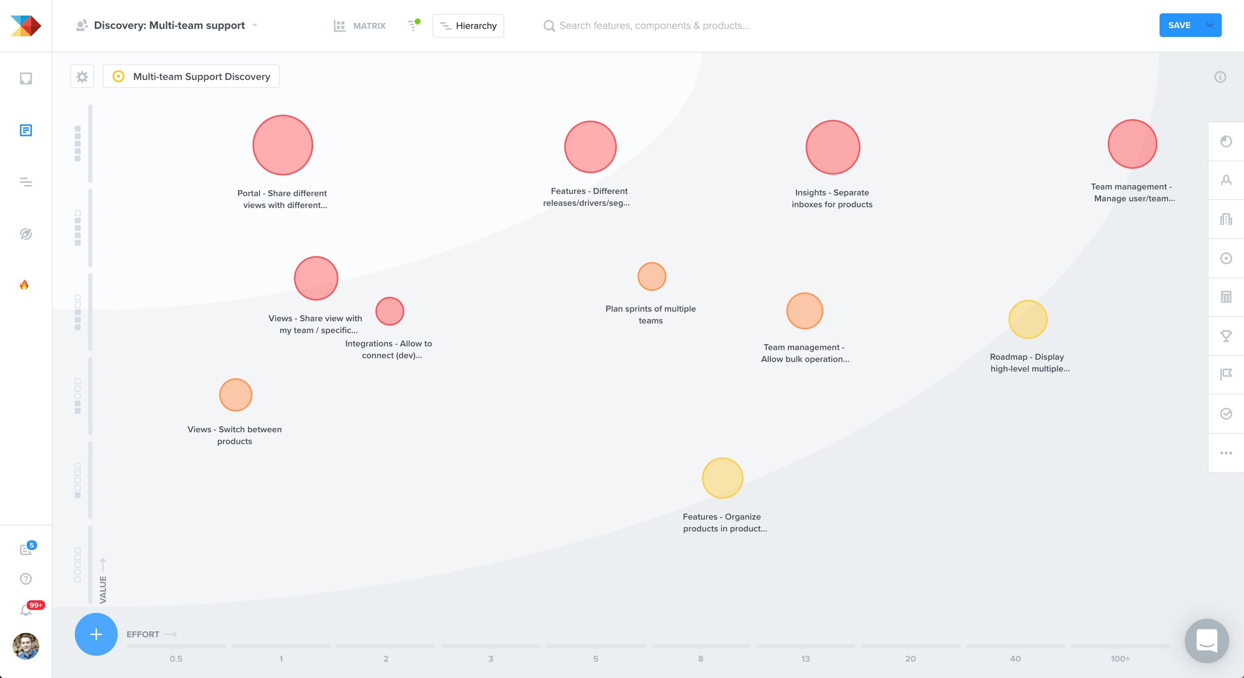Toggle Hierarchy view mode
Screen dimensions: 1244x678
click(x=467, y=26)
